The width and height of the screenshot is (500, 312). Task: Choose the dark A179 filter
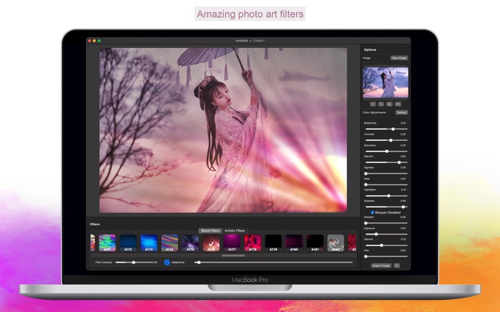273,243
